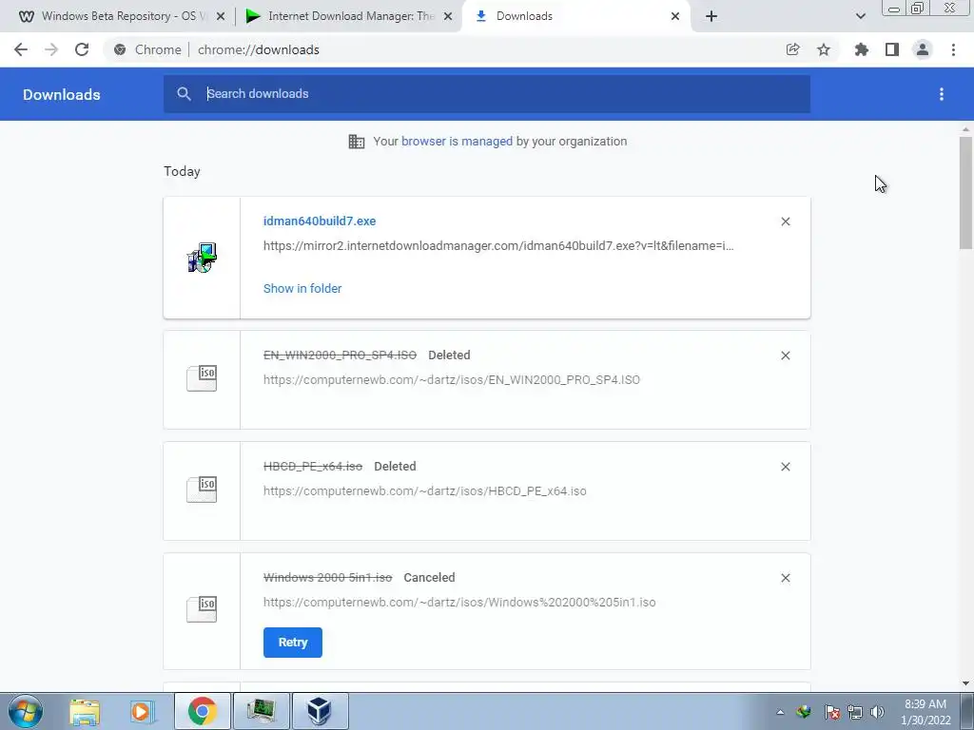Toggle the Chrome side panel icon
This screenshot has width=974, height=730.
892,49
